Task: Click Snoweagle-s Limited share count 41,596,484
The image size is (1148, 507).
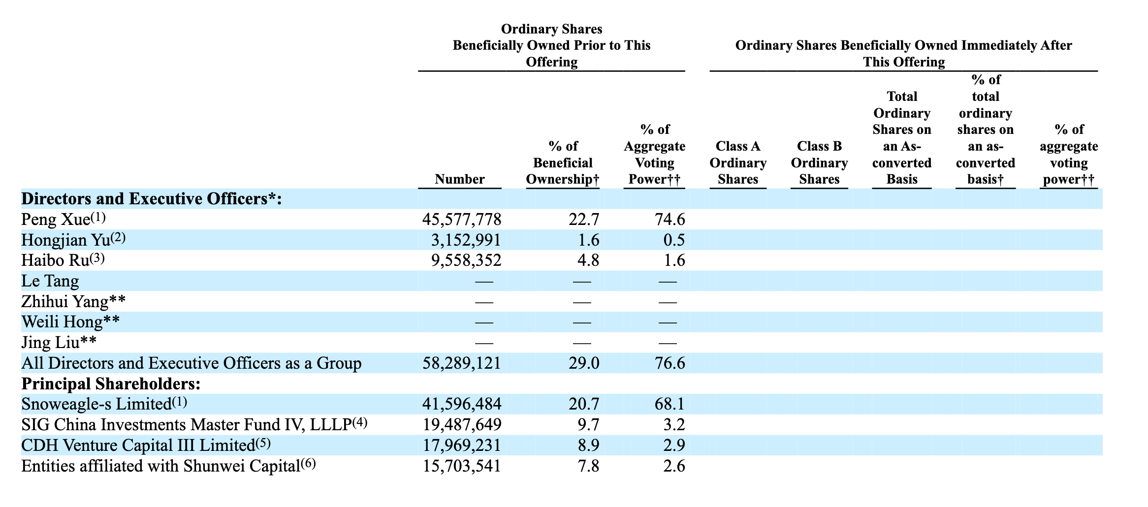Action: point(462,404)
